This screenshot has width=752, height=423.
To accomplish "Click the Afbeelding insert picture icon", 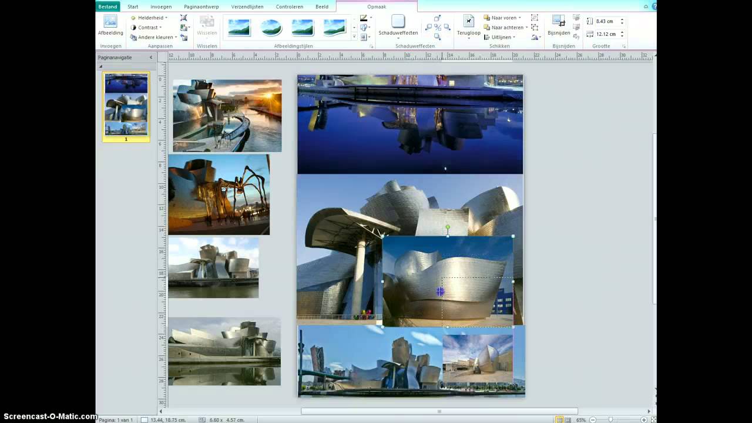I will coord(110,26).
